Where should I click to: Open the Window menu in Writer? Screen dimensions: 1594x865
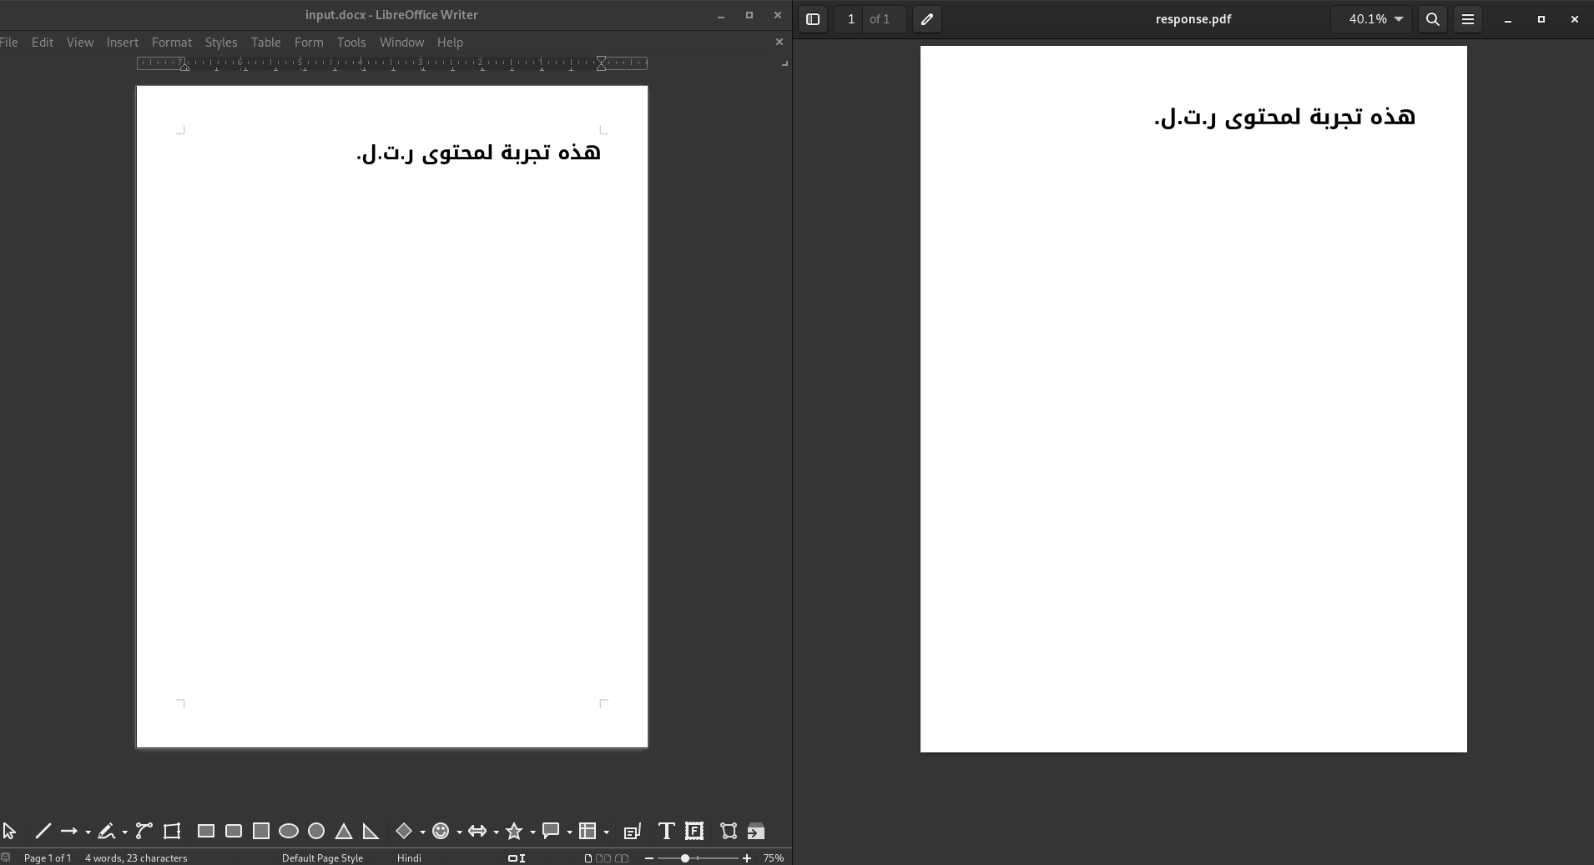pos(401,42)
